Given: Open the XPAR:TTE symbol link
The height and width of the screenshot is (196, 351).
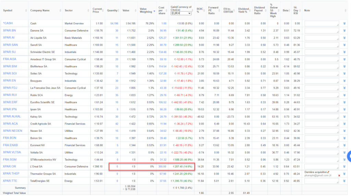Looking at the screenshot, I should click(x=10, y=181).
